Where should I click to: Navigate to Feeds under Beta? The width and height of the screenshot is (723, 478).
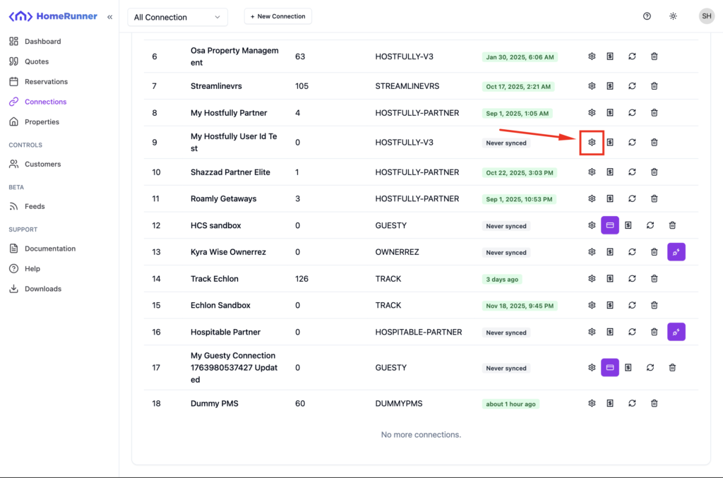(x=35, y=207)
